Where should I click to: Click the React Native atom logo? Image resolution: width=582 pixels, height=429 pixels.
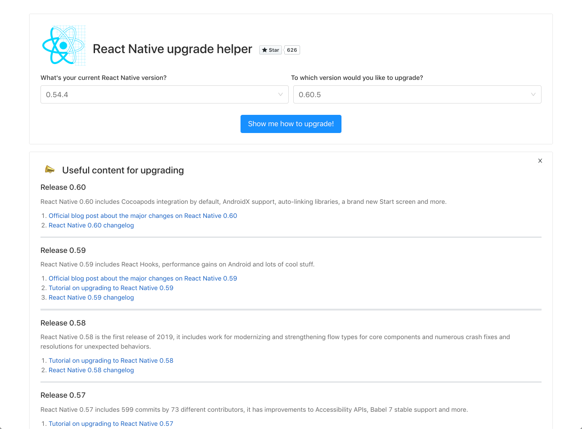[64, 45]
